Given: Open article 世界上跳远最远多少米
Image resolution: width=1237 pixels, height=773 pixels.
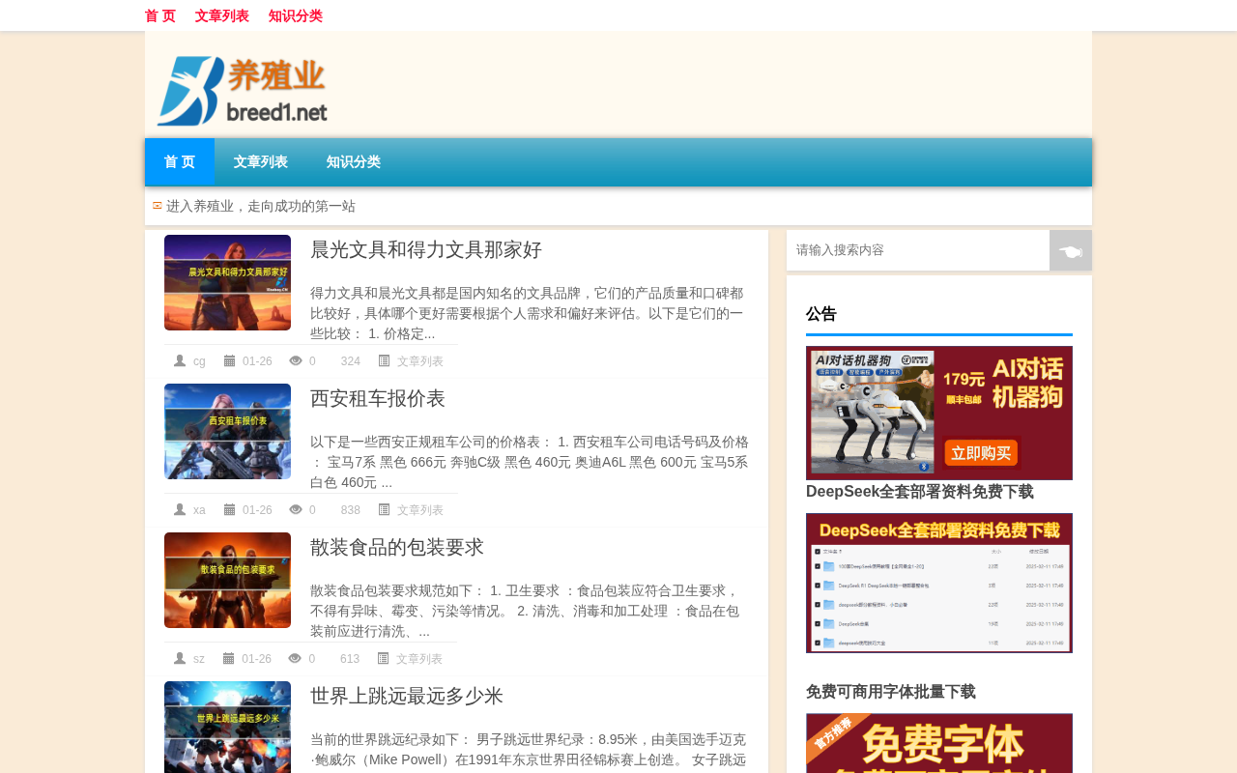Looking at the screenshot, I should [407, 696].
